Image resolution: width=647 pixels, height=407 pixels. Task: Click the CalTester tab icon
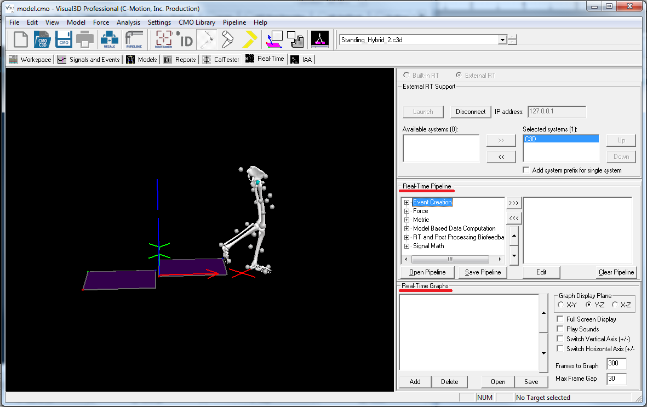click(x=207, y=60)
